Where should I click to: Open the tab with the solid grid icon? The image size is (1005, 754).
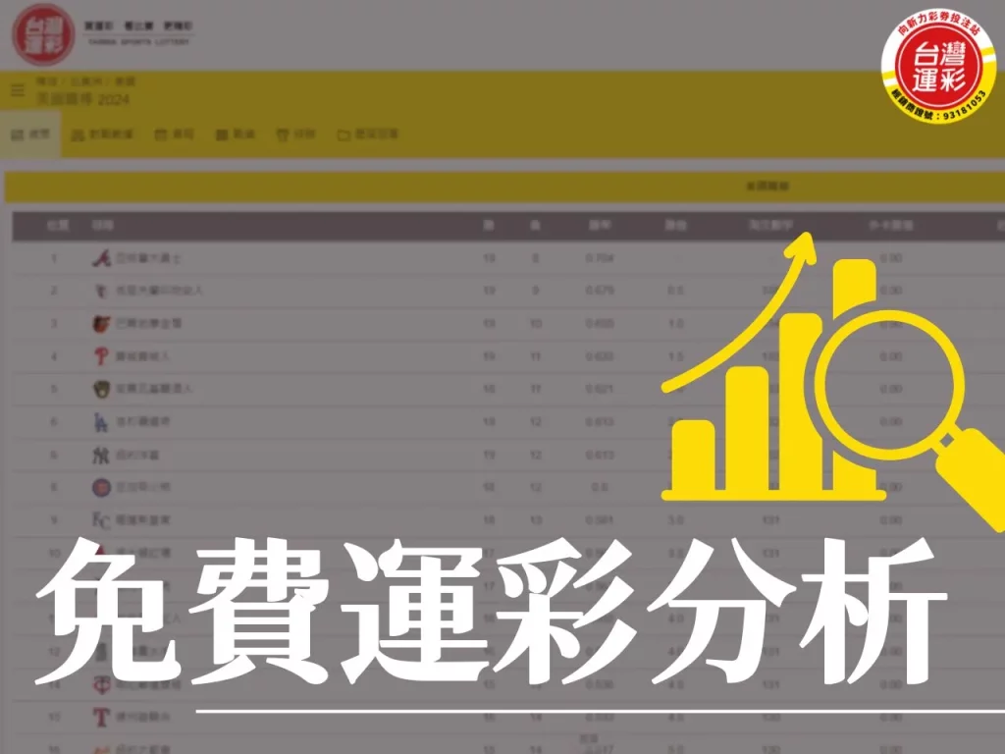point(236,135)
